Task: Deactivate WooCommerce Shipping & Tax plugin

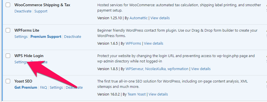Action: (23, 11)
